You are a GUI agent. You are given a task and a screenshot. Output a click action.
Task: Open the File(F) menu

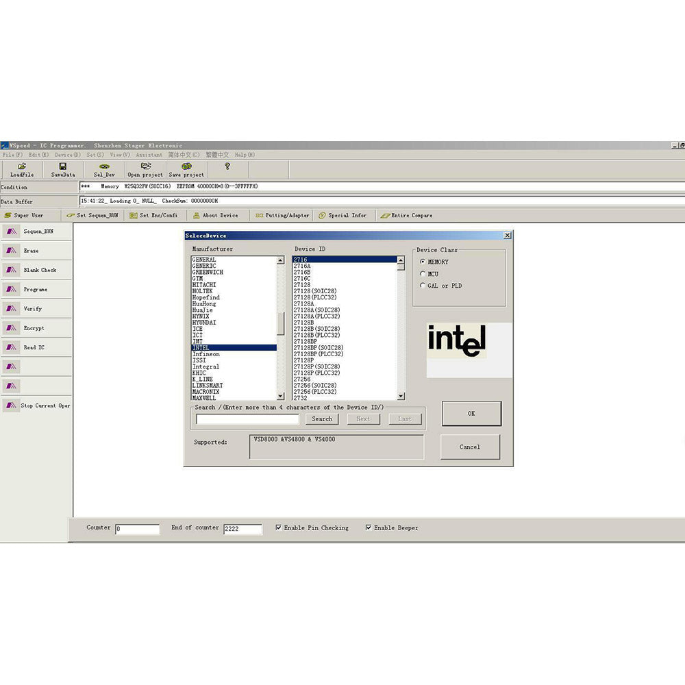(x=12, y=155)
